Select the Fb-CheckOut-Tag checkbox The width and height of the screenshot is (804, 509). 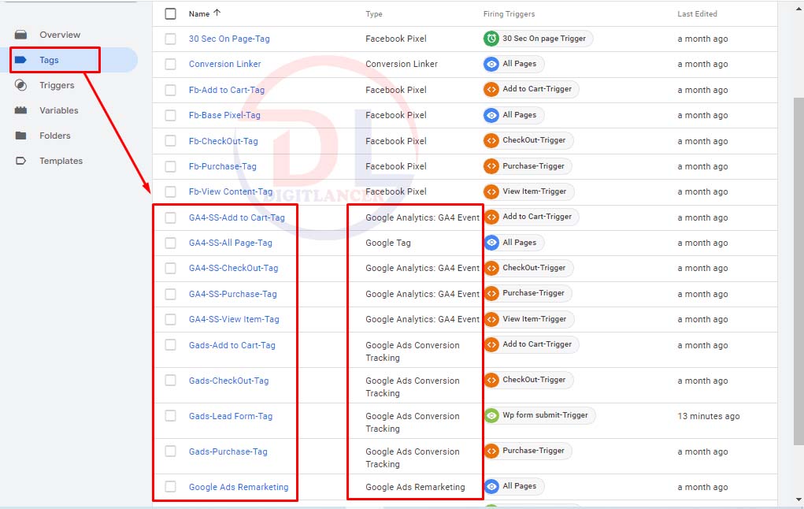170,141
